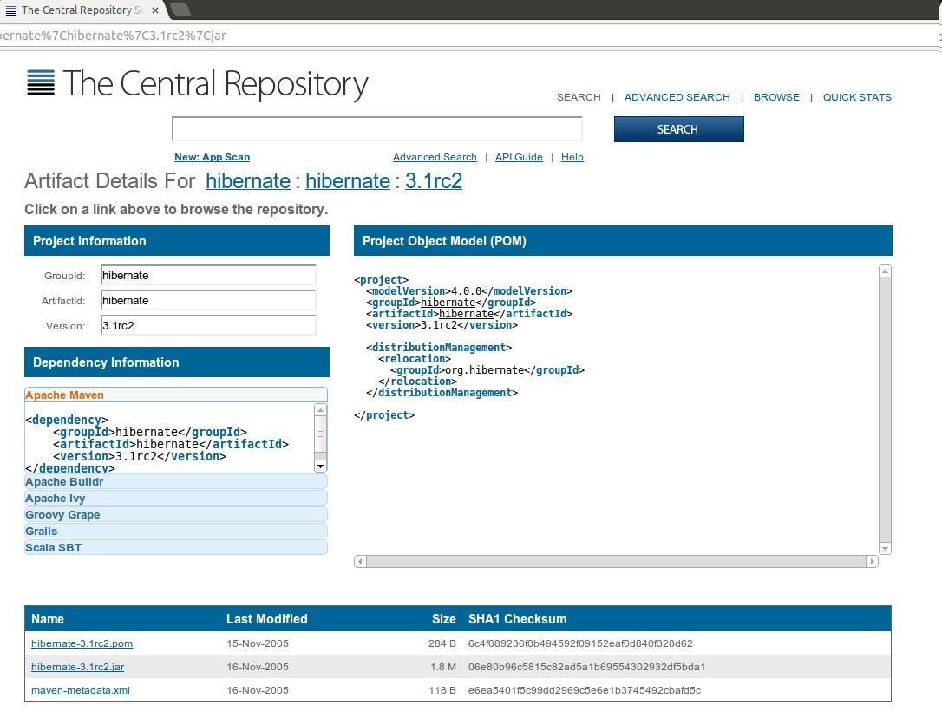Open the SEARCH navigation item
942x711 pixels.
point(579,97)
